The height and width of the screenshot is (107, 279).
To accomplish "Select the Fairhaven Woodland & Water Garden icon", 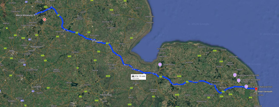I will pyautogui.click(x=239, y=81).
